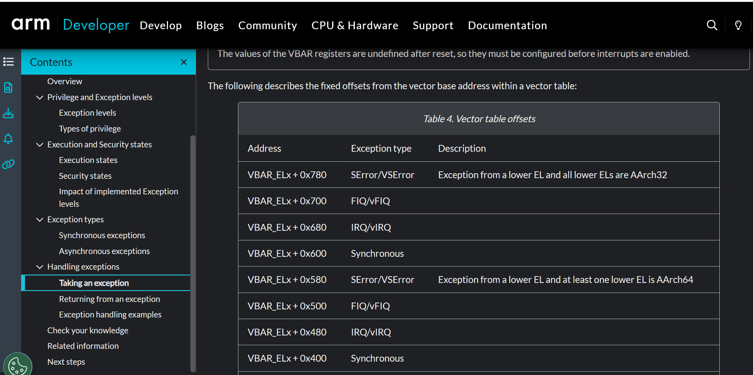Collapse Execution and Security states section
Image resolution: width=753 pixels, height=375 pixels.
coord(40,145)
